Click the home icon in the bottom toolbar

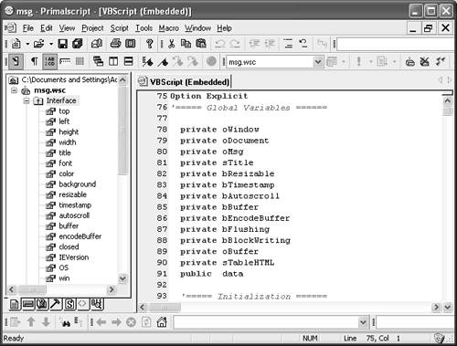pyautogui.click(x=162, y=321)
